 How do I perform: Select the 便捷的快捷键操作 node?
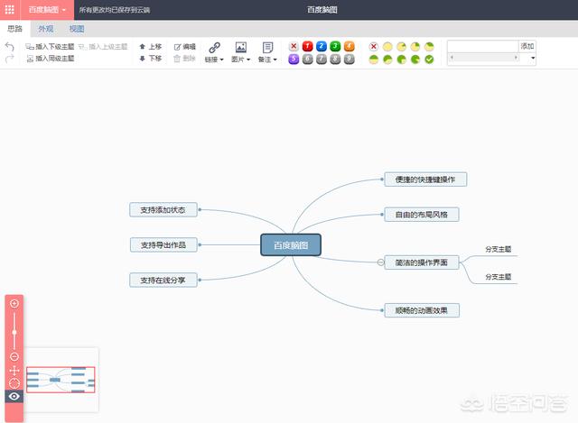(425, 179)
